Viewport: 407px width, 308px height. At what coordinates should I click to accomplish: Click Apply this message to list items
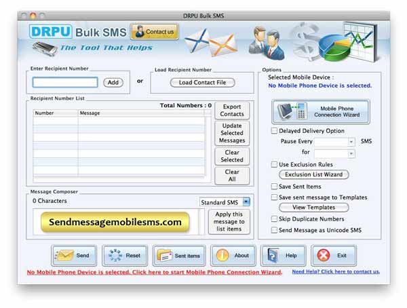(229, 222)
